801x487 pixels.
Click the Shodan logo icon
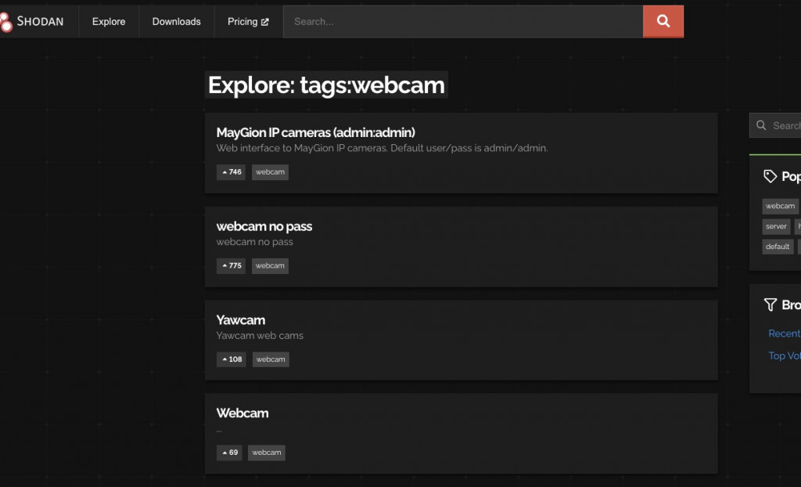[x=5, y=21]
